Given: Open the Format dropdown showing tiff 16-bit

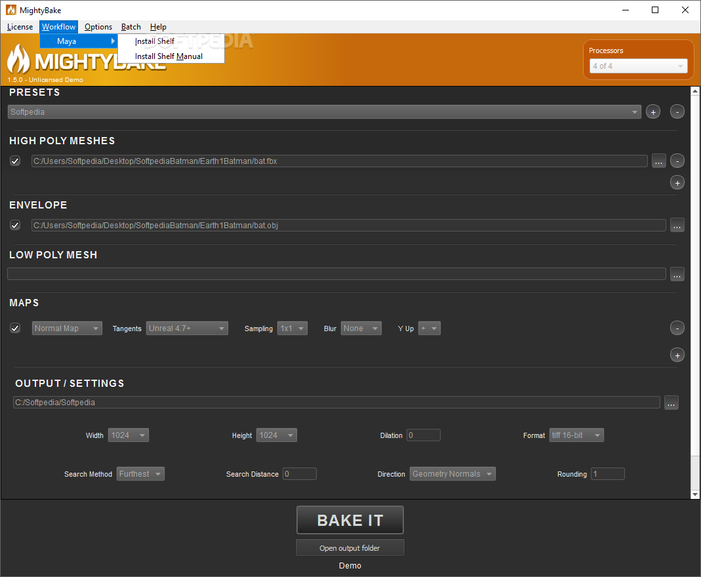Looking at the screenshot, I should tap(576, 435).
